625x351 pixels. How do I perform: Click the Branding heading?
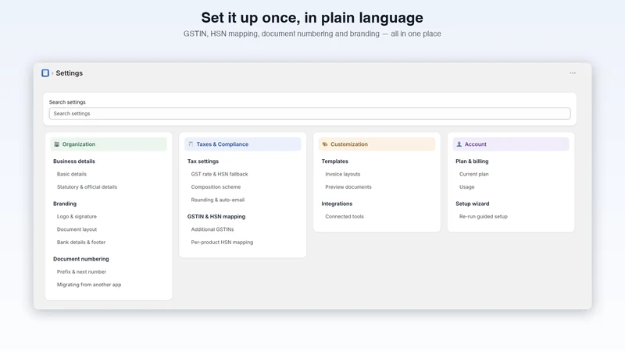(65, 204)
